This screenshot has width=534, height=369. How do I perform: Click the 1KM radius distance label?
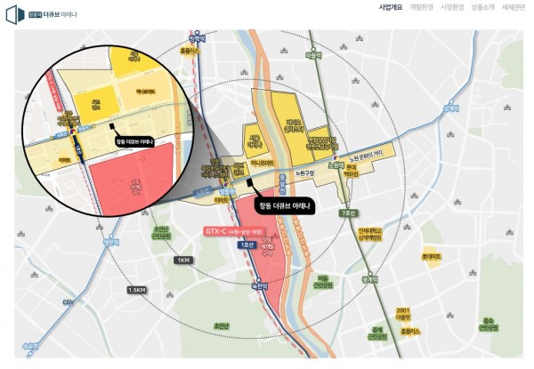184,260
